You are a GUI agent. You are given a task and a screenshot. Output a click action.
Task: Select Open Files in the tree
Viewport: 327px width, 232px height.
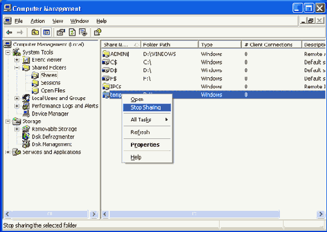point(53,91)
